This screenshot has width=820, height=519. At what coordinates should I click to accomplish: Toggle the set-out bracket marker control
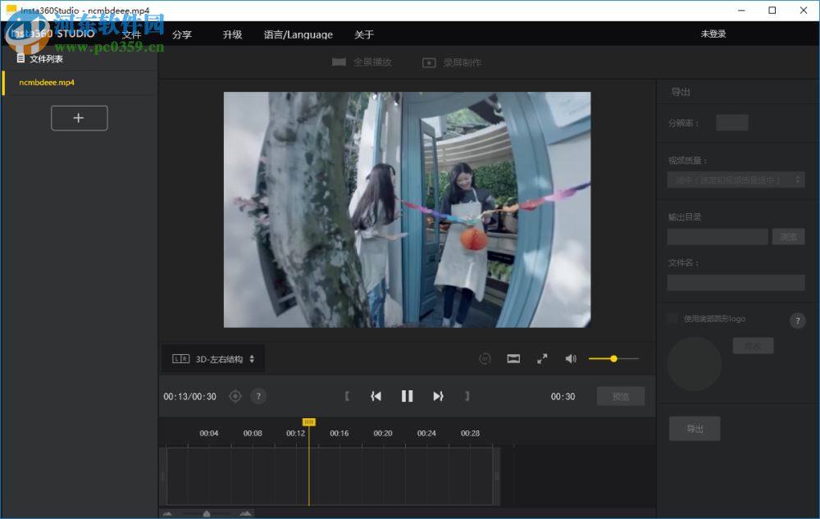coord(467,395)
